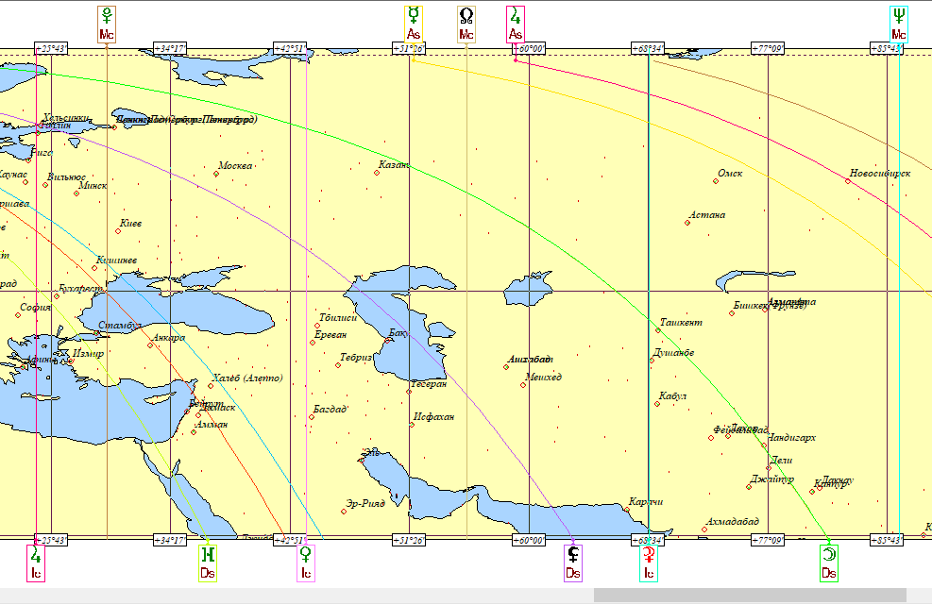Click the Venus Ic marker
The width and height of the screenshot is (932, 605).
pyautogui.click(x=306, y=563)
